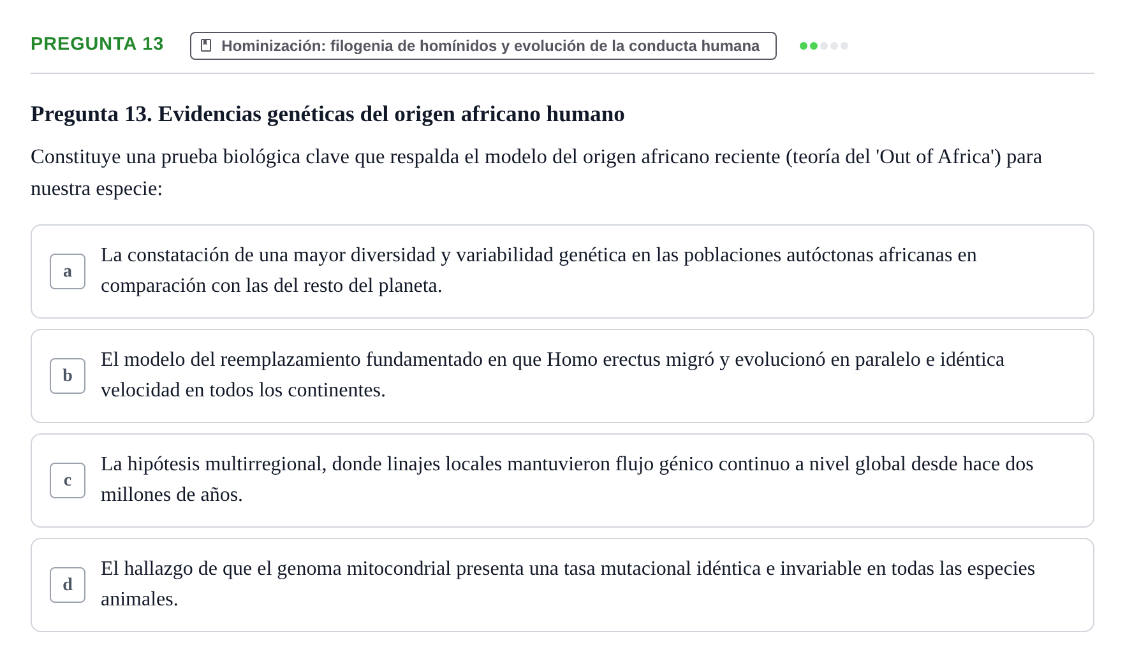Click the bookmark icon in the topic tag
The width and height of the screenshot is (1125, 664).
tap(206, 45)
